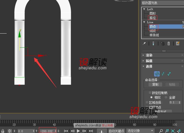Toggle absolute/offset transform mode icon
This screenshot has width=184, height=133.
click(x=10, y=131)
